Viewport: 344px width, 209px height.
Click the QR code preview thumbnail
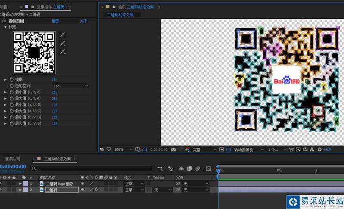[x=34, y=52]
